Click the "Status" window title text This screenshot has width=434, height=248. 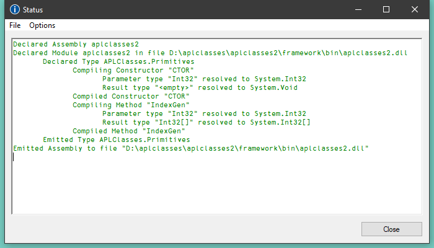pos(33,10)
